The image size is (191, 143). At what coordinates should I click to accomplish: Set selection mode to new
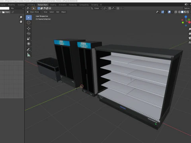coord(39,8)
